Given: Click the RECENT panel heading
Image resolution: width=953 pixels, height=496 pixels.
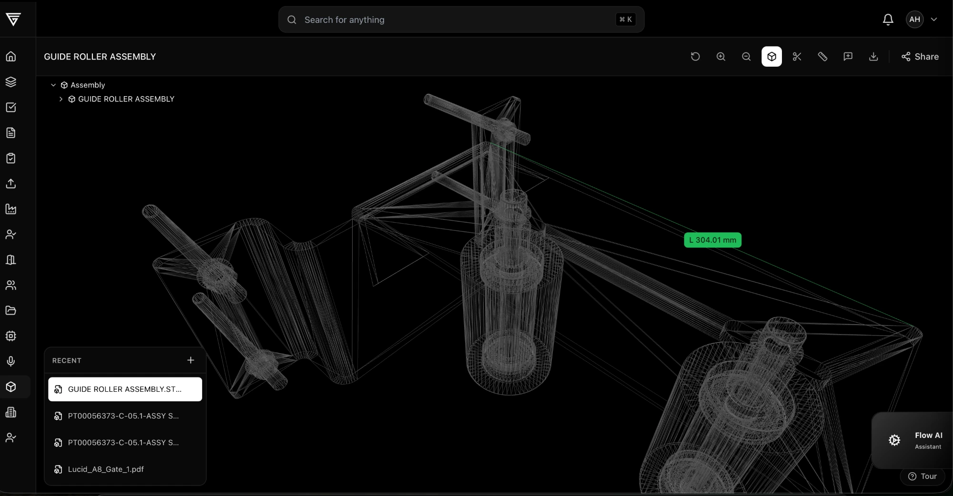Looking at the screenshot, I should 67,360.
